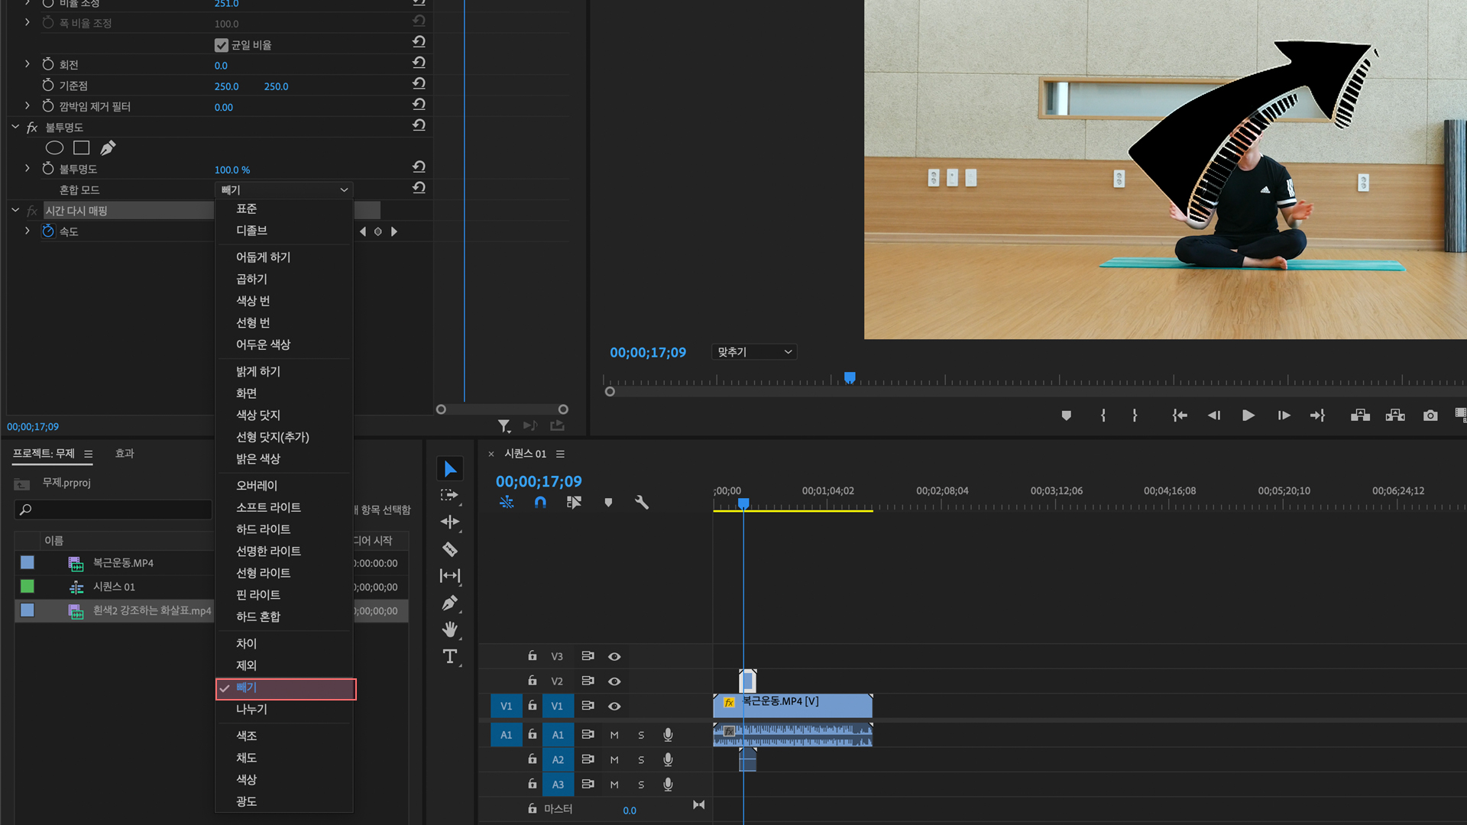Click the ellipse mask tool under 불투명도
This screenshot has height=825, width=1467.
(54, 147)
